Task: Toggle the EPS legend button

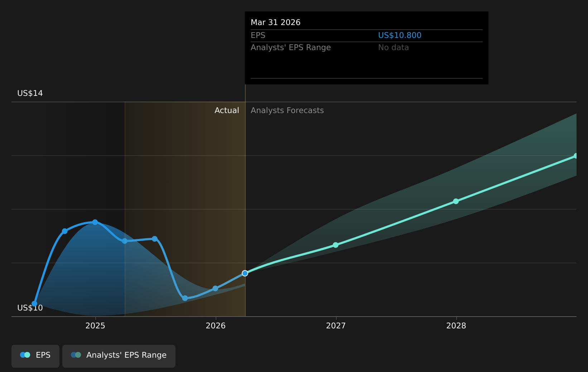Action: [x=35, y=356]
